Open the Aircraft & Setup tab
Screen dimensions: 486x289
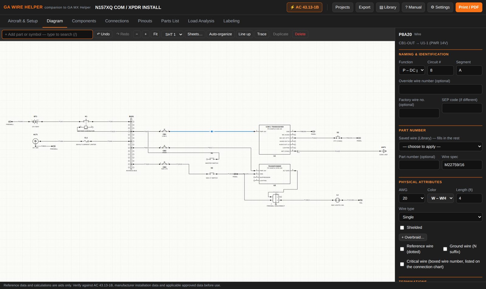[x=23, y=21]
